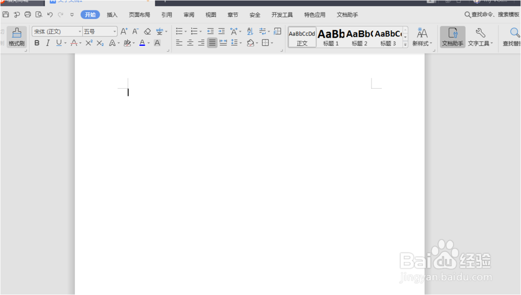
Task: Open font dialog launcher in font group
Action: [x=168, y=51]
